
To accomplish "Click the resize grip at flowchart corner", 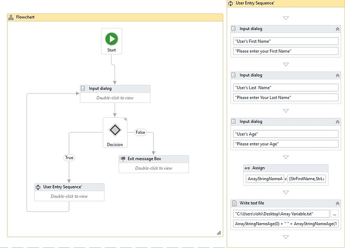I will (x=218, y=233).
